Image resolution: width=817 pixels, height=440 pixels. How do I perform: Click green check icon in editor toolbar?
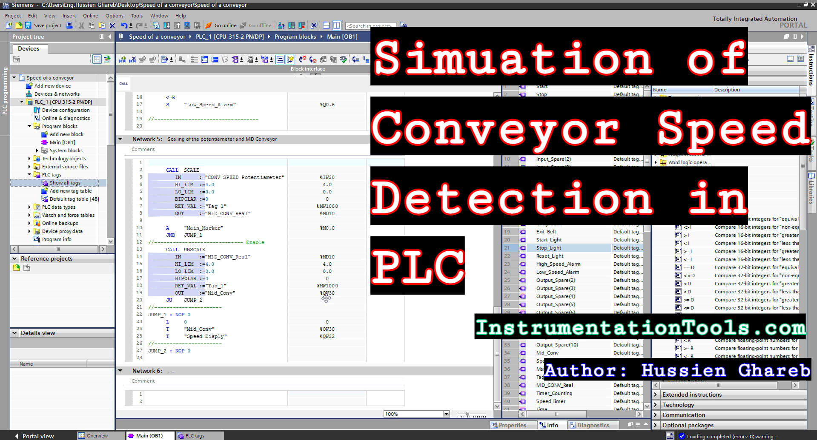(x=344, y=60)
